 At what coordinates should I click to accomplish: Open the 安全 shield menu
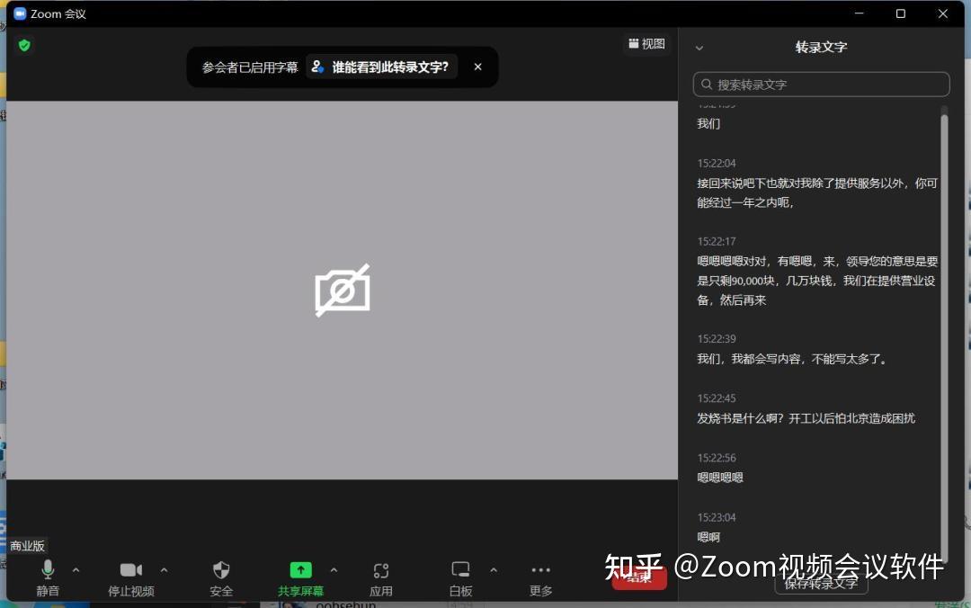(x=221, y=569)
